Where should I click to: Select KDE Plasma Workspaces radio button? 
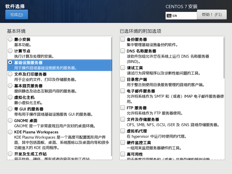click(10, 132)
